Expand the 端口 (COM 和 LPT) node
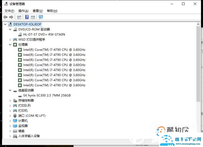Screen dimensions: 203x147 coord(10,116)
